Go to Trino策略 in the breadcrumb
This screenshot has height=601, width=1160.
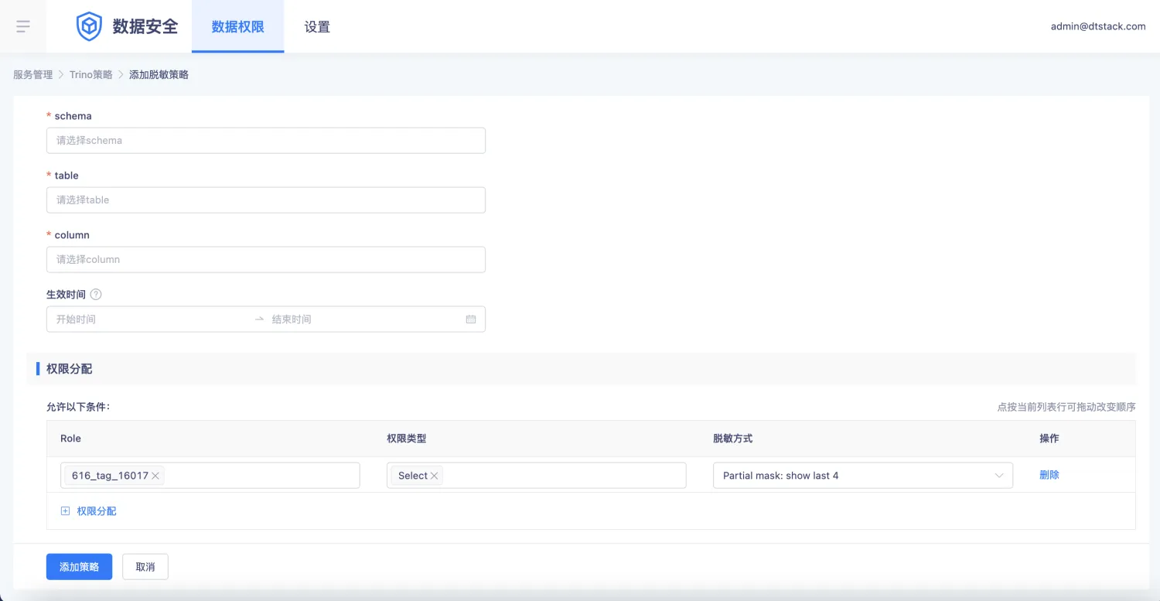click(x=90, y=75)
